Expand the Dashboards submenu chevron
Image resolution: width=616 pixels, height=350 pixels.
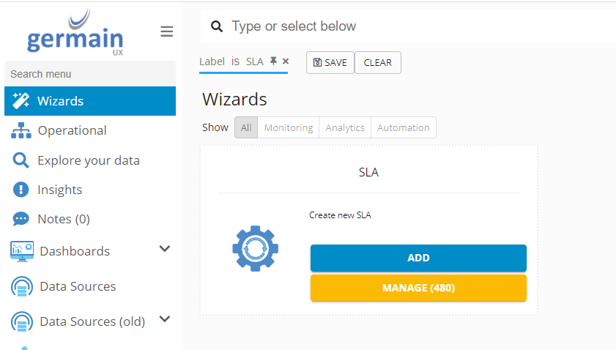pos(165,249)
